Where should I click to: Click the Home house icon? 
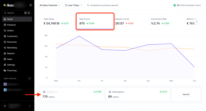[x=5, y=19]
